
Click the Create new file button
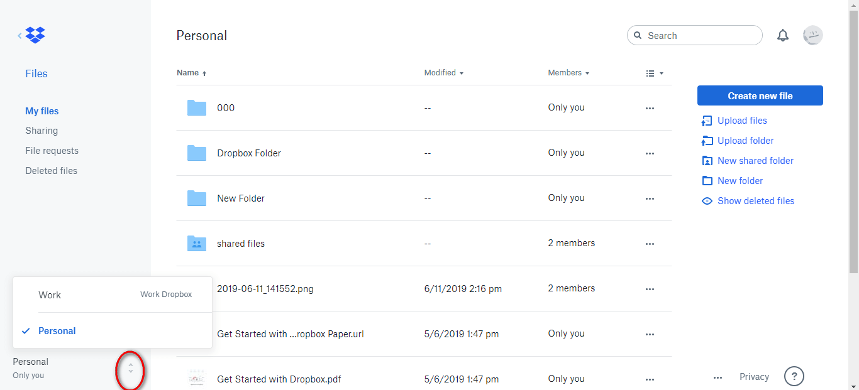pos(760,96)
